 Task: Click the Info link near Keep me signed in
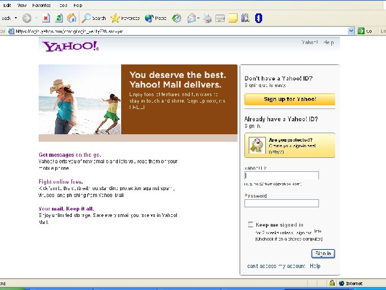(318, 231)
